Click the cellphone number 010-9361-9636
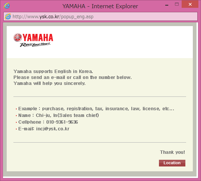This screenshot has width=201, height=181. click(62, 122)
